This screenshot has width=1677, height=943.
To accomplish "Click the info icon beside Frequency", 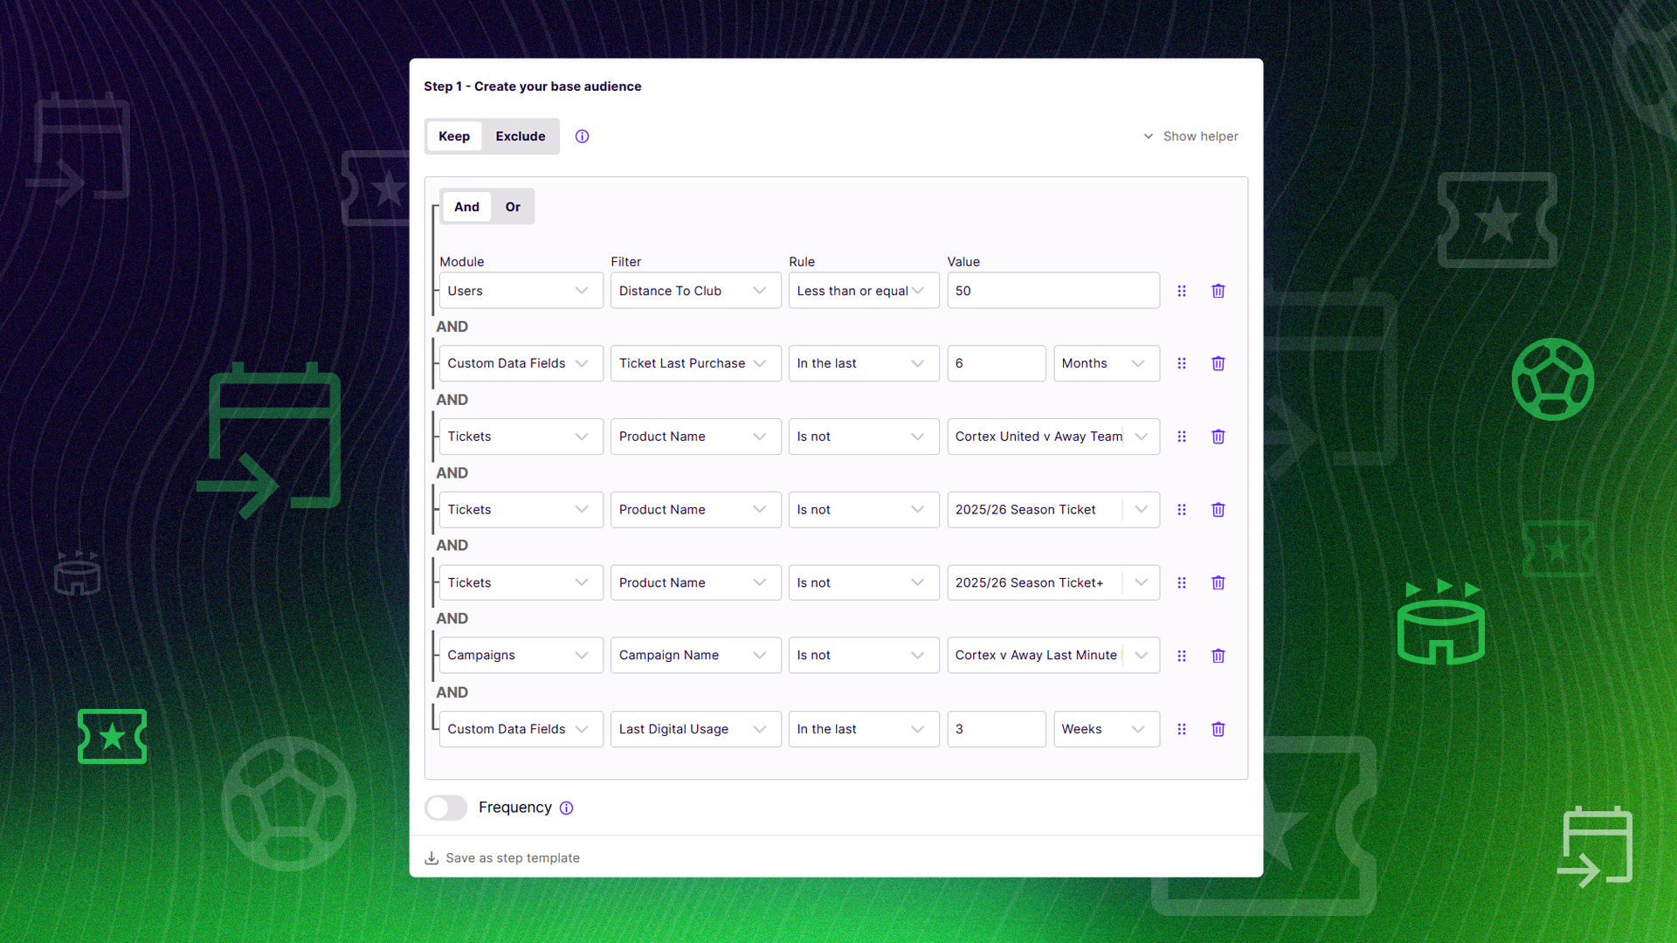I will click(x=566, y=808).
